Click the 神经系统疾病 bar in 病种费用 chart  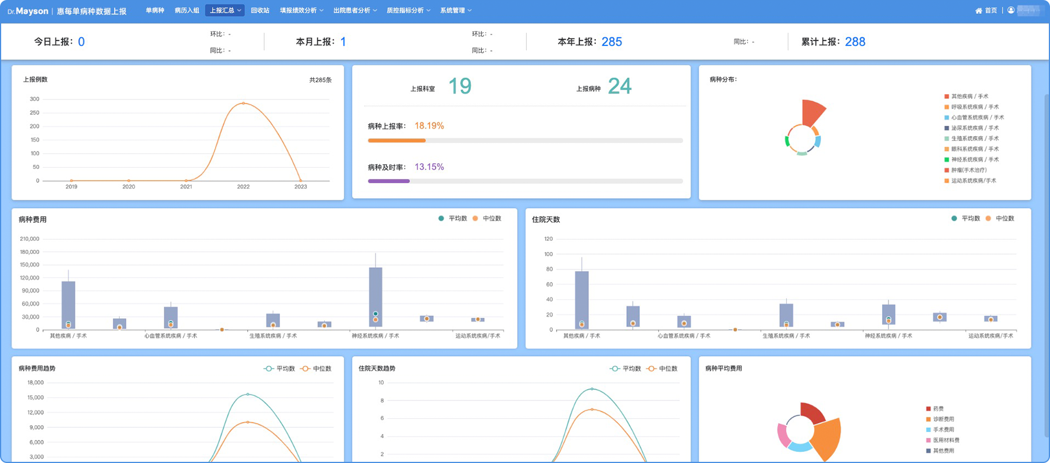(375, 298)
